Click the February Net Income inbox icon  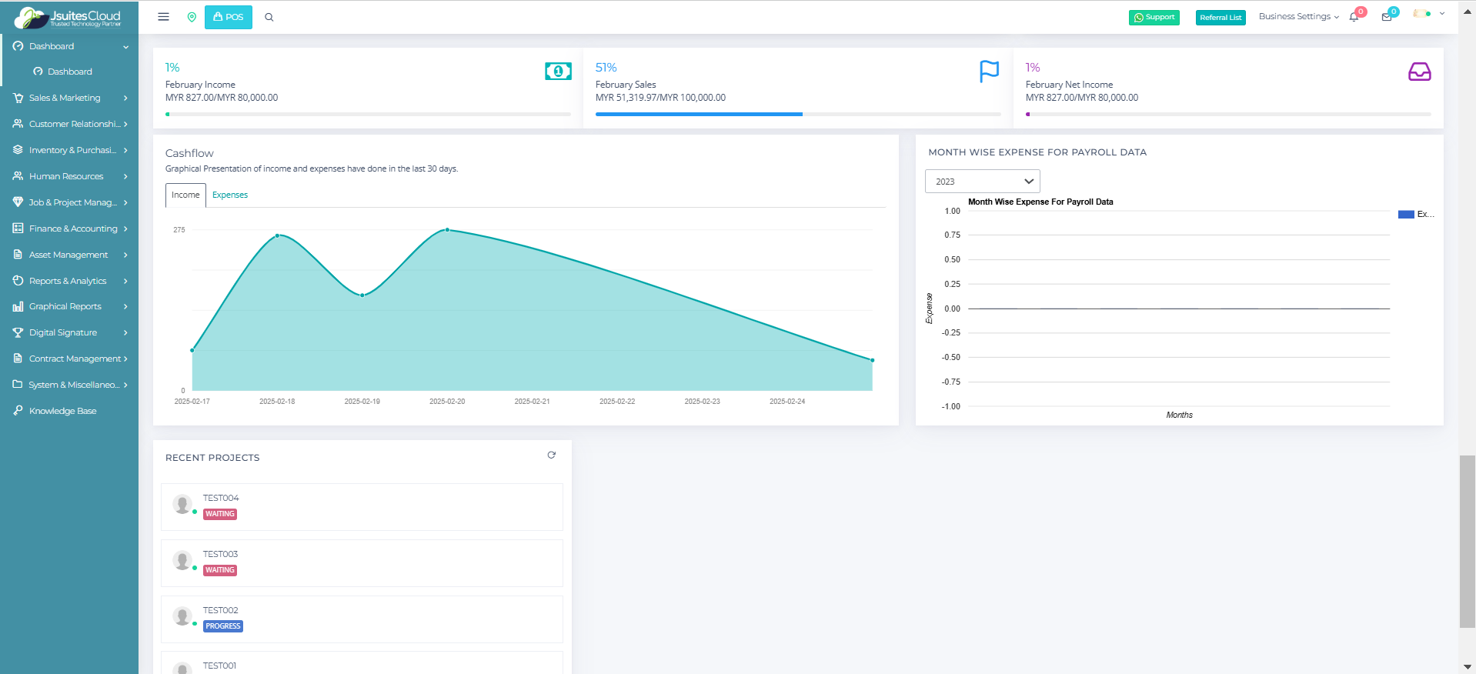point(1419,72)
